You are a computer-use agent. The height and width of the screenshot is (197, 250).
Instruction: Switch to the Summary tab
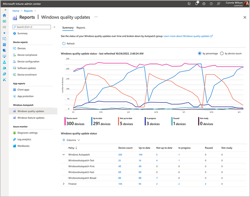(68, 28)
